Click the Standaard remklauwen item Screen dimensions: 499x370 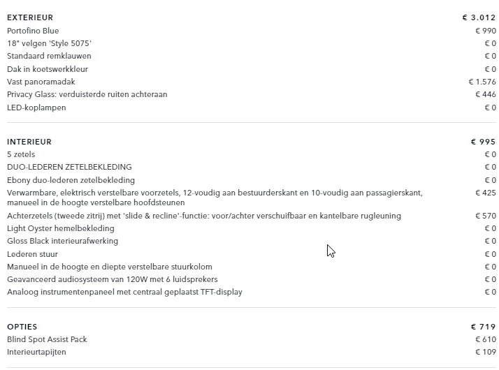pos(49,56)
